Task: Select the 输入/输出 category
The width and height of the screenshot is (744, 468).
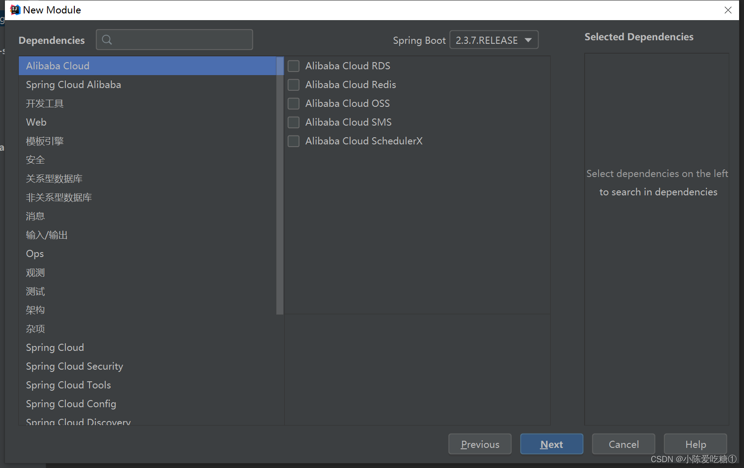Action: click(x=148, y=235)
